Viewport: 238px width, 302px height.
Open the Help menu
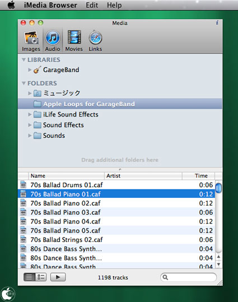pos(114,5)
